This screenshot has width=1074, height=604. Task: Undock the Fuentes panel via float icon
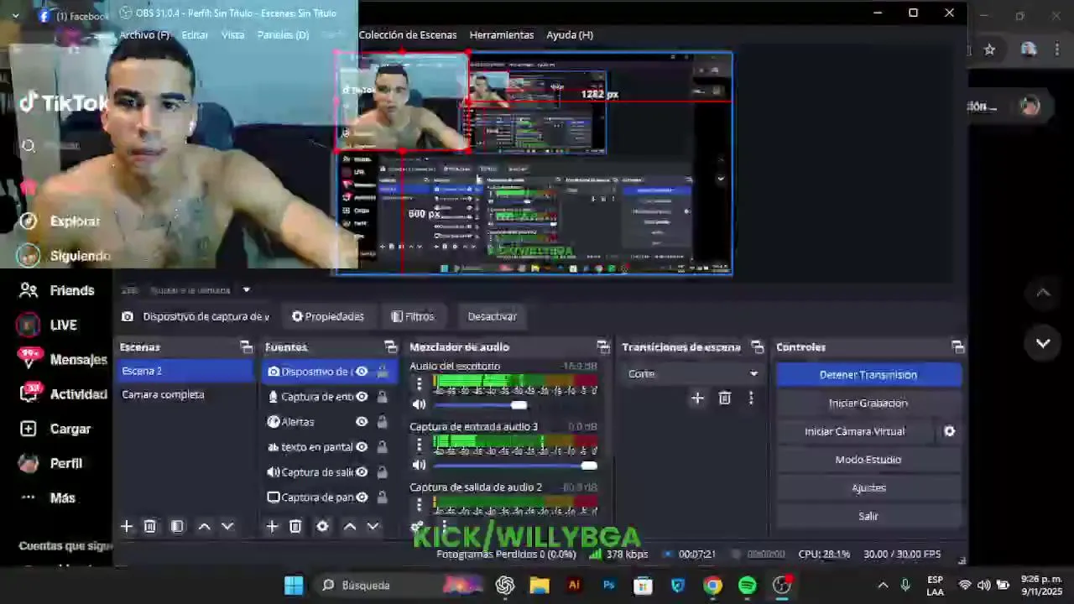[x=390, y=346]
